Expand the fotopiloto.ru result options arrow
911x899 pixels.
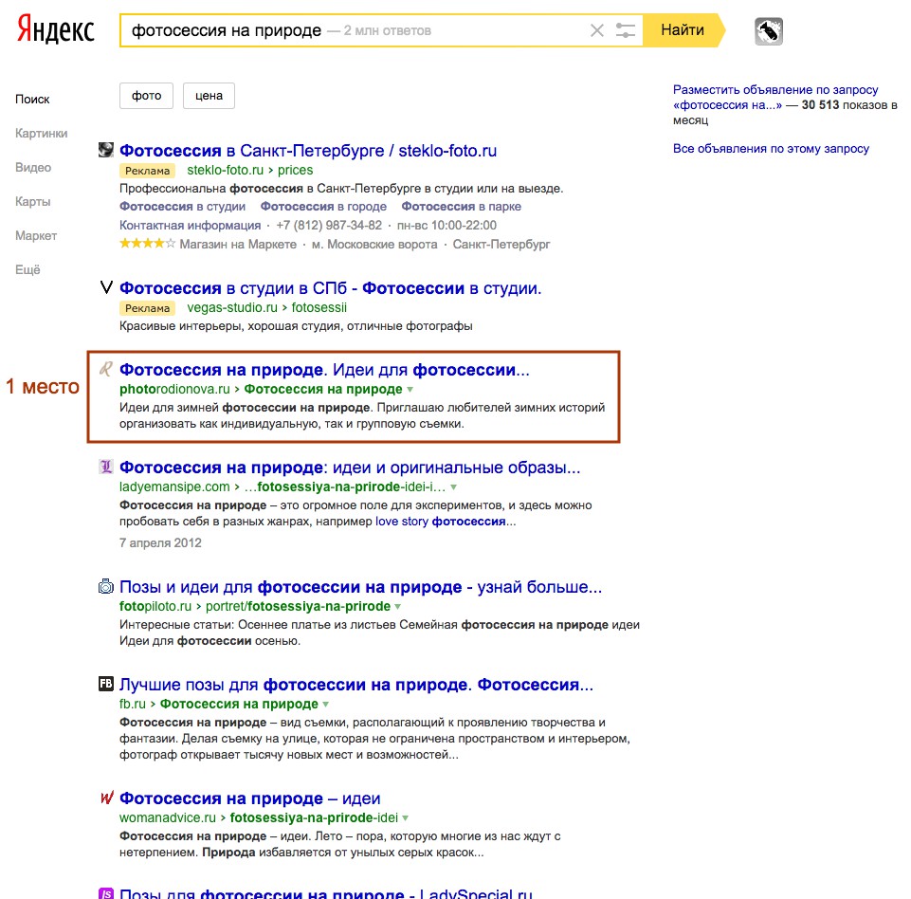pos(398,607)
